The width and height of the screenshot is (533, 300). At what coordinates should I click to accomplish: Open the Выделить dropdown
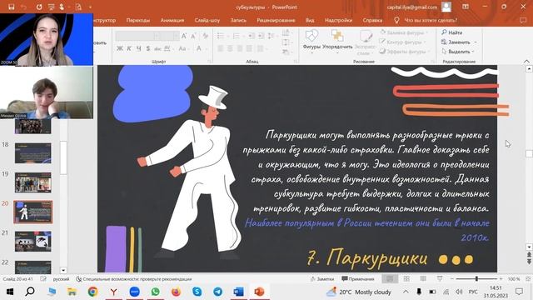point(458,52)
